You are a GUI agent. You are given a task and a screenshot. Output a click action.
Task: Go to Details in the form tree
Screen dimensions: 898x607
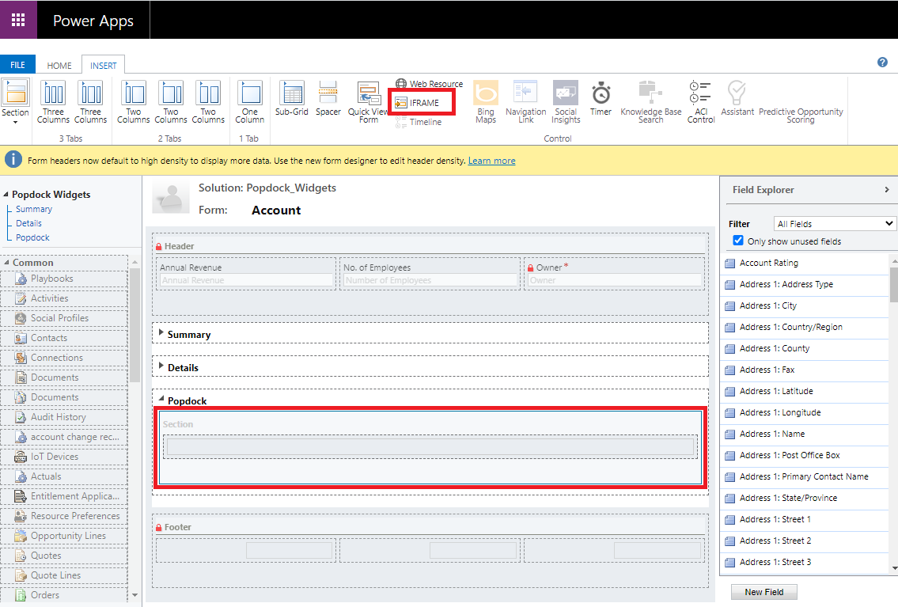tap(28, 223)
